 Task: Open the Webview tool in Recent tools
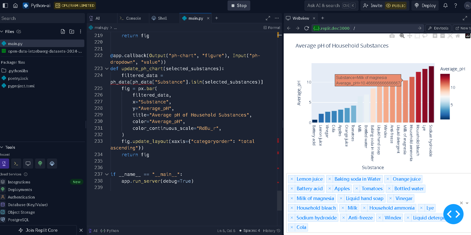(x=28, y=164)
